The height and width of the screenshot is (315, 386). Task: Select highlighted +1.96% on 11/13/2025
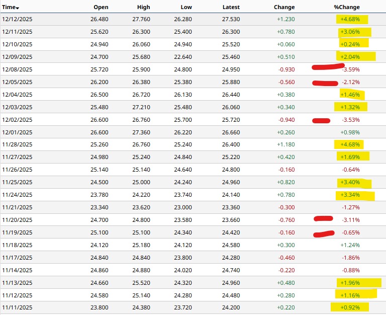point(350,283)
